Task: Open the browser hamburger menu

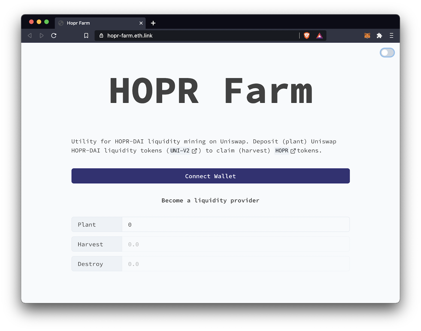Action: (392, 36)
